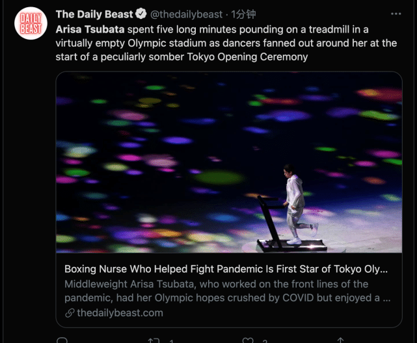Open the Boxing Nurse article headline
The width and height of the screenshot is (417, 343).
click(226, 269)
